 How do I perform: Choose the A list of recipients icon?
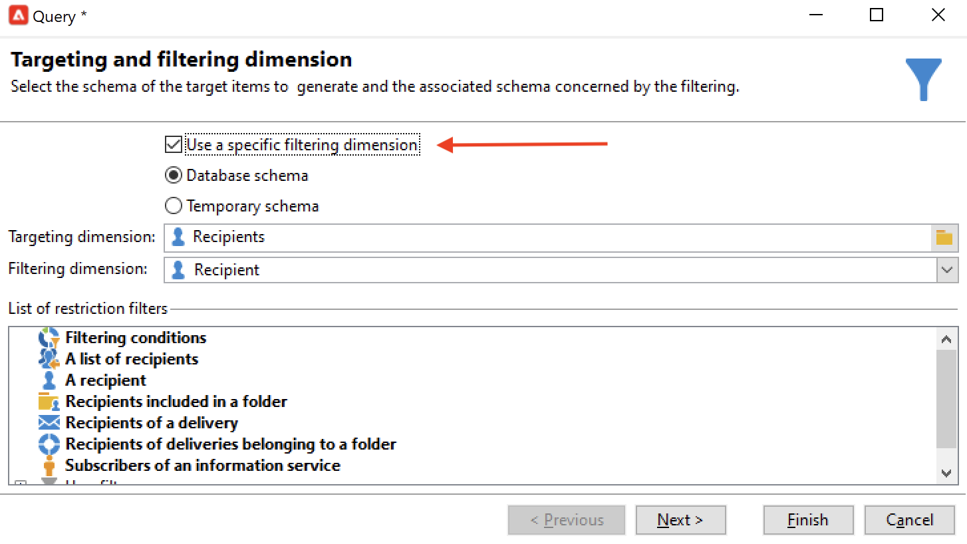click(49, 359)
